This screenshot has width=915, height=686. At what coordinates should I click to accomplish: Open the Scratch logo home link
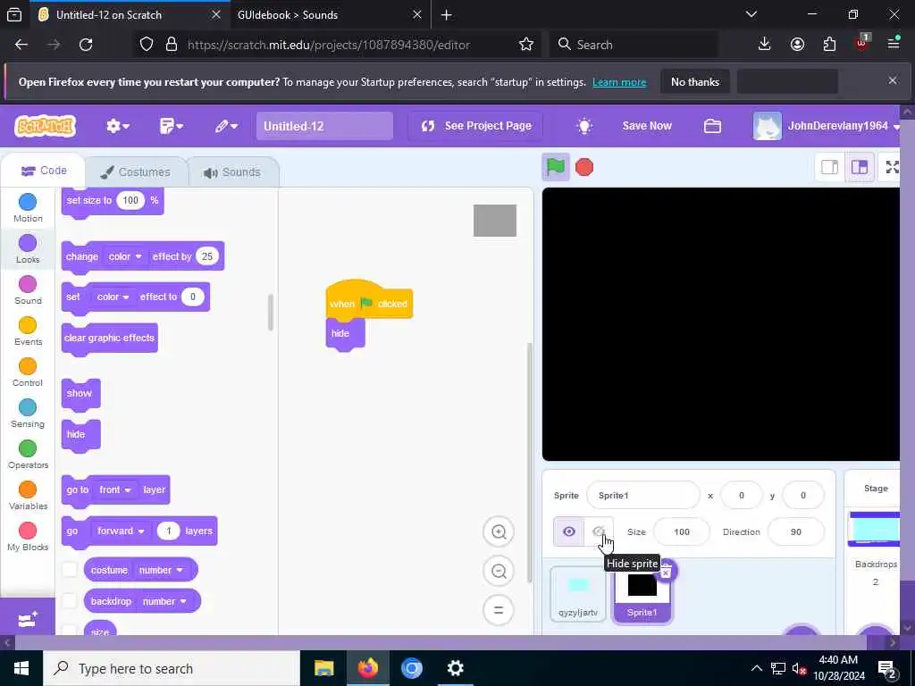(45, 125)
